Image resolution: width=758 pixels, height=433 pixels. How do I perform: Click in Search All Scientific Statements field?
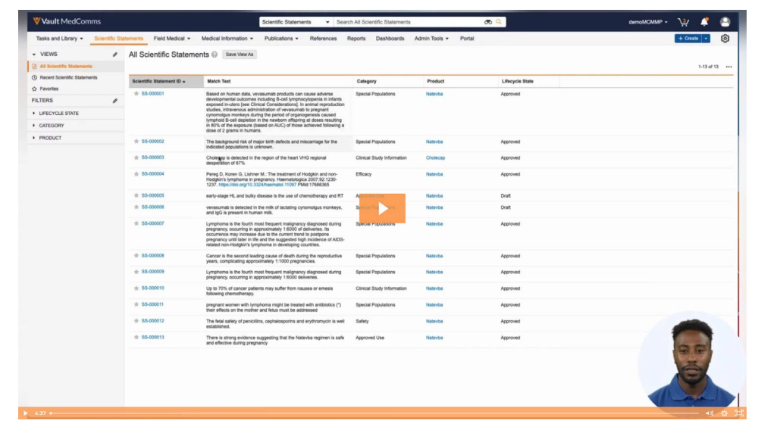(x=409, y=22)
